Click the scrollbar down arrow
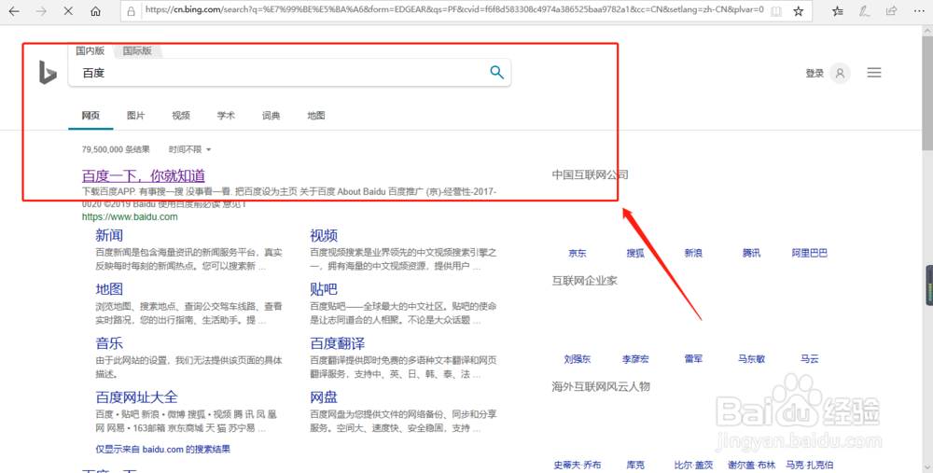 pyautogui.click(x=927, y=466)
